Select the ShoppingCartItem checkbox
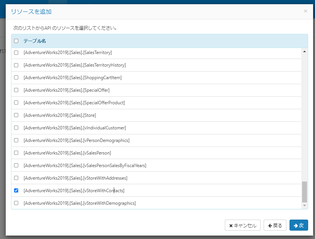The width and height of the screenshot is (315, 239). (16, 78)
